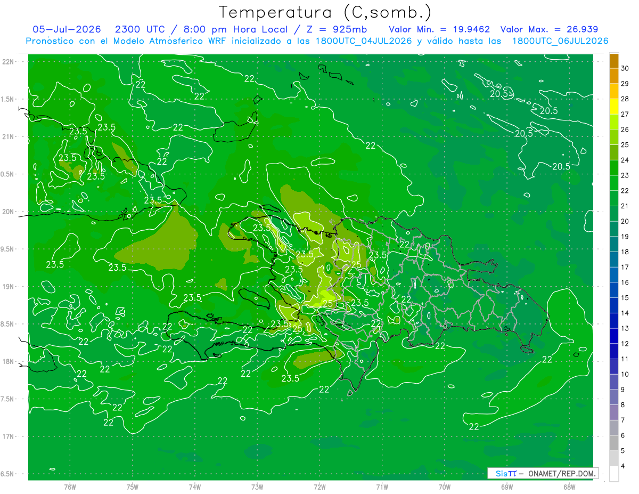Click "Valor Min. = 19.9462" readout
The image size is (639, 494).
pyautogui.click(x=439, y=29)
